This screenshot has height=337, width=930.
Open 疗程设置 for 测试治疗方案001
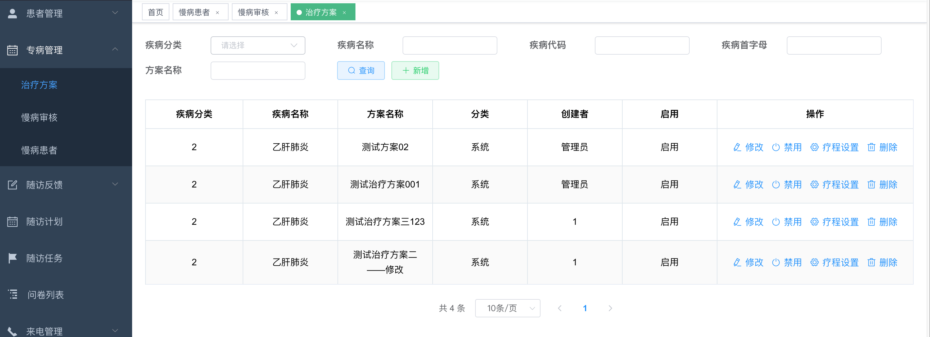point(834,185)
